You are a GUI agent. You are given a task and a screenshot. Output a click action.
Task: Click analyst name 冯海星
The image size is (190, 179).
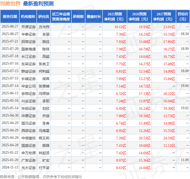[x=44, y=131]
